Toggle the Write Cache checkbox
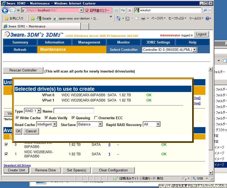The height and width of the screenshot is (188, 227). [x=17, y=118]
